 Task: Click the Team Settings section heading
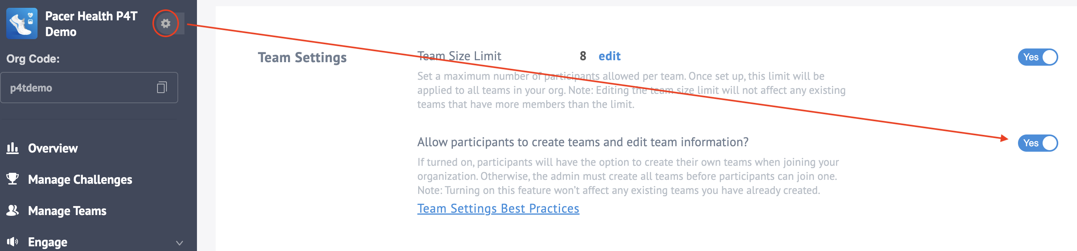point(302,57)
